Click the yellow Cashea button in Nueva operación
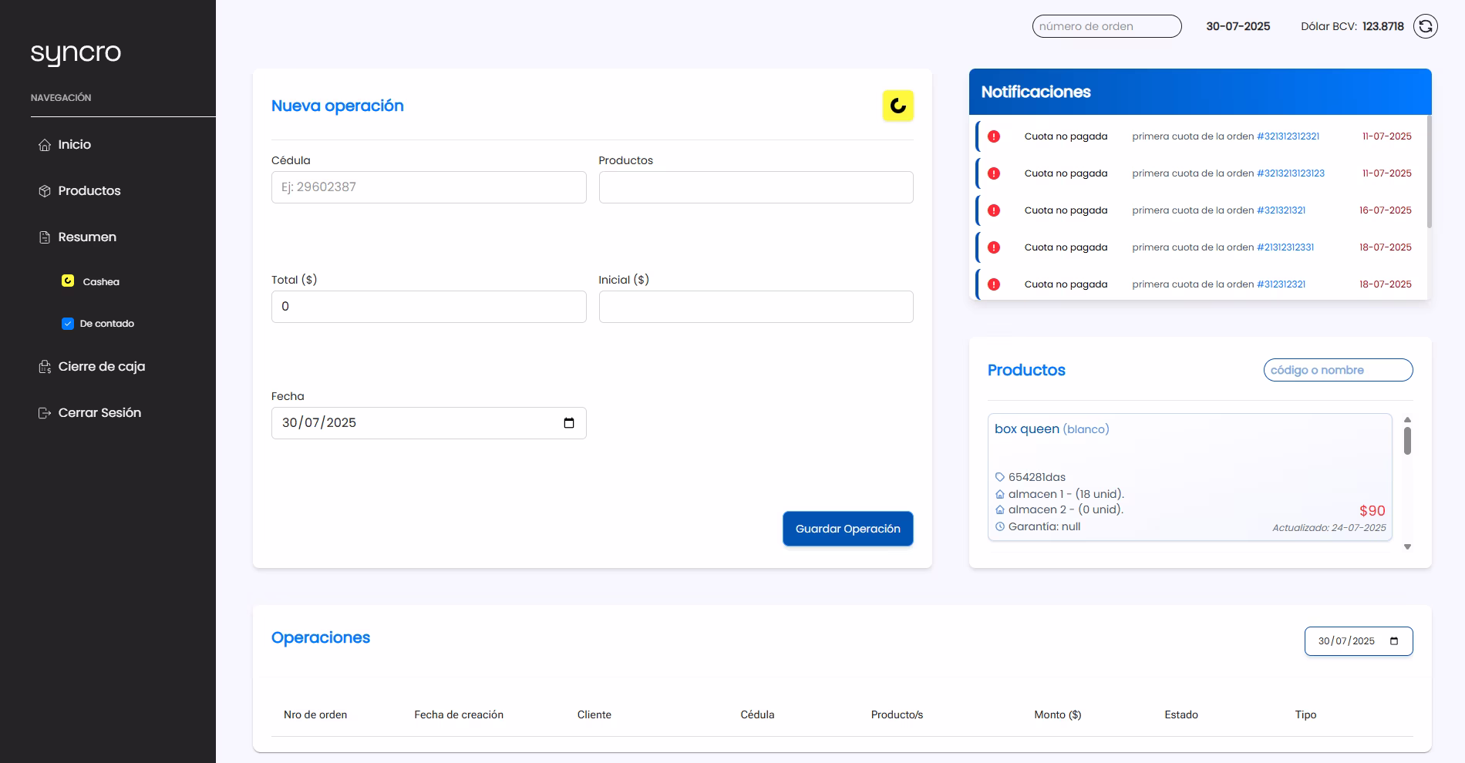Screen dimensions: 1465x763 pos(898,106)
